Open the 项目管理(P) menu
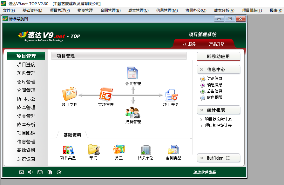Viewport: 284px width, 185px height. click(x=60, y=10)
